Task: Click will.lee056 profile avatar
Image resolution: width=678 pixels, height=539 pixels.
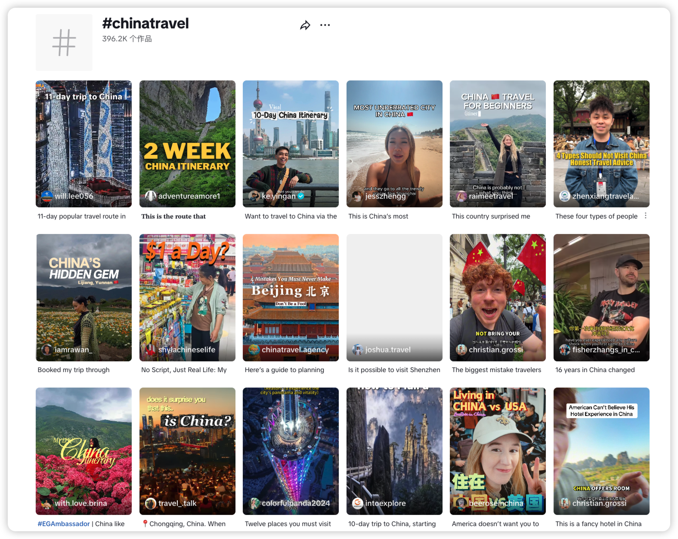Action: tap(47, 196)
